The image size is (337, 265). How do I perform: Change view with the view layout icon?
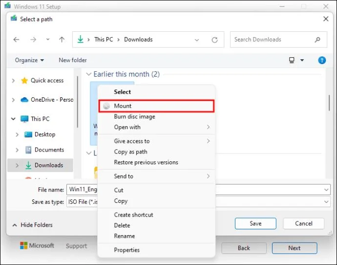tap(292, 60)
